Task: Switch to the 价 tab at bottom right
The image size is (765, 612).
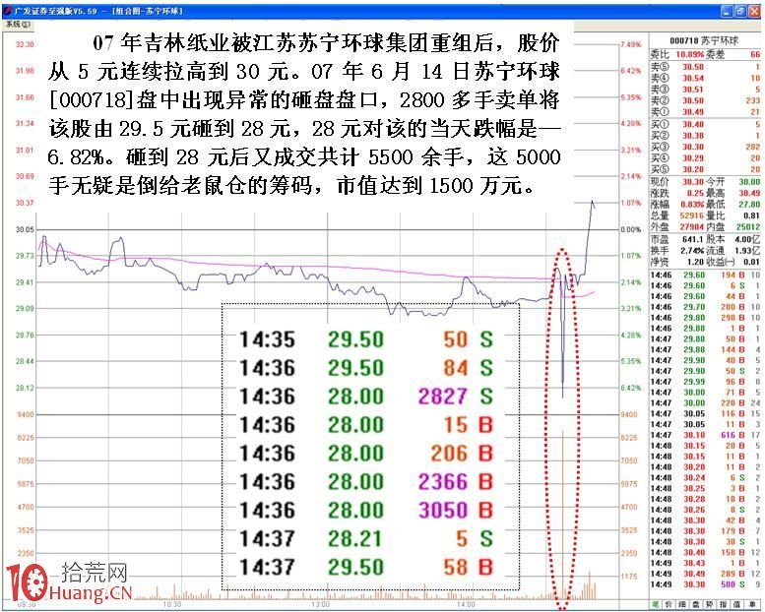Action: (x=669, y=604)
